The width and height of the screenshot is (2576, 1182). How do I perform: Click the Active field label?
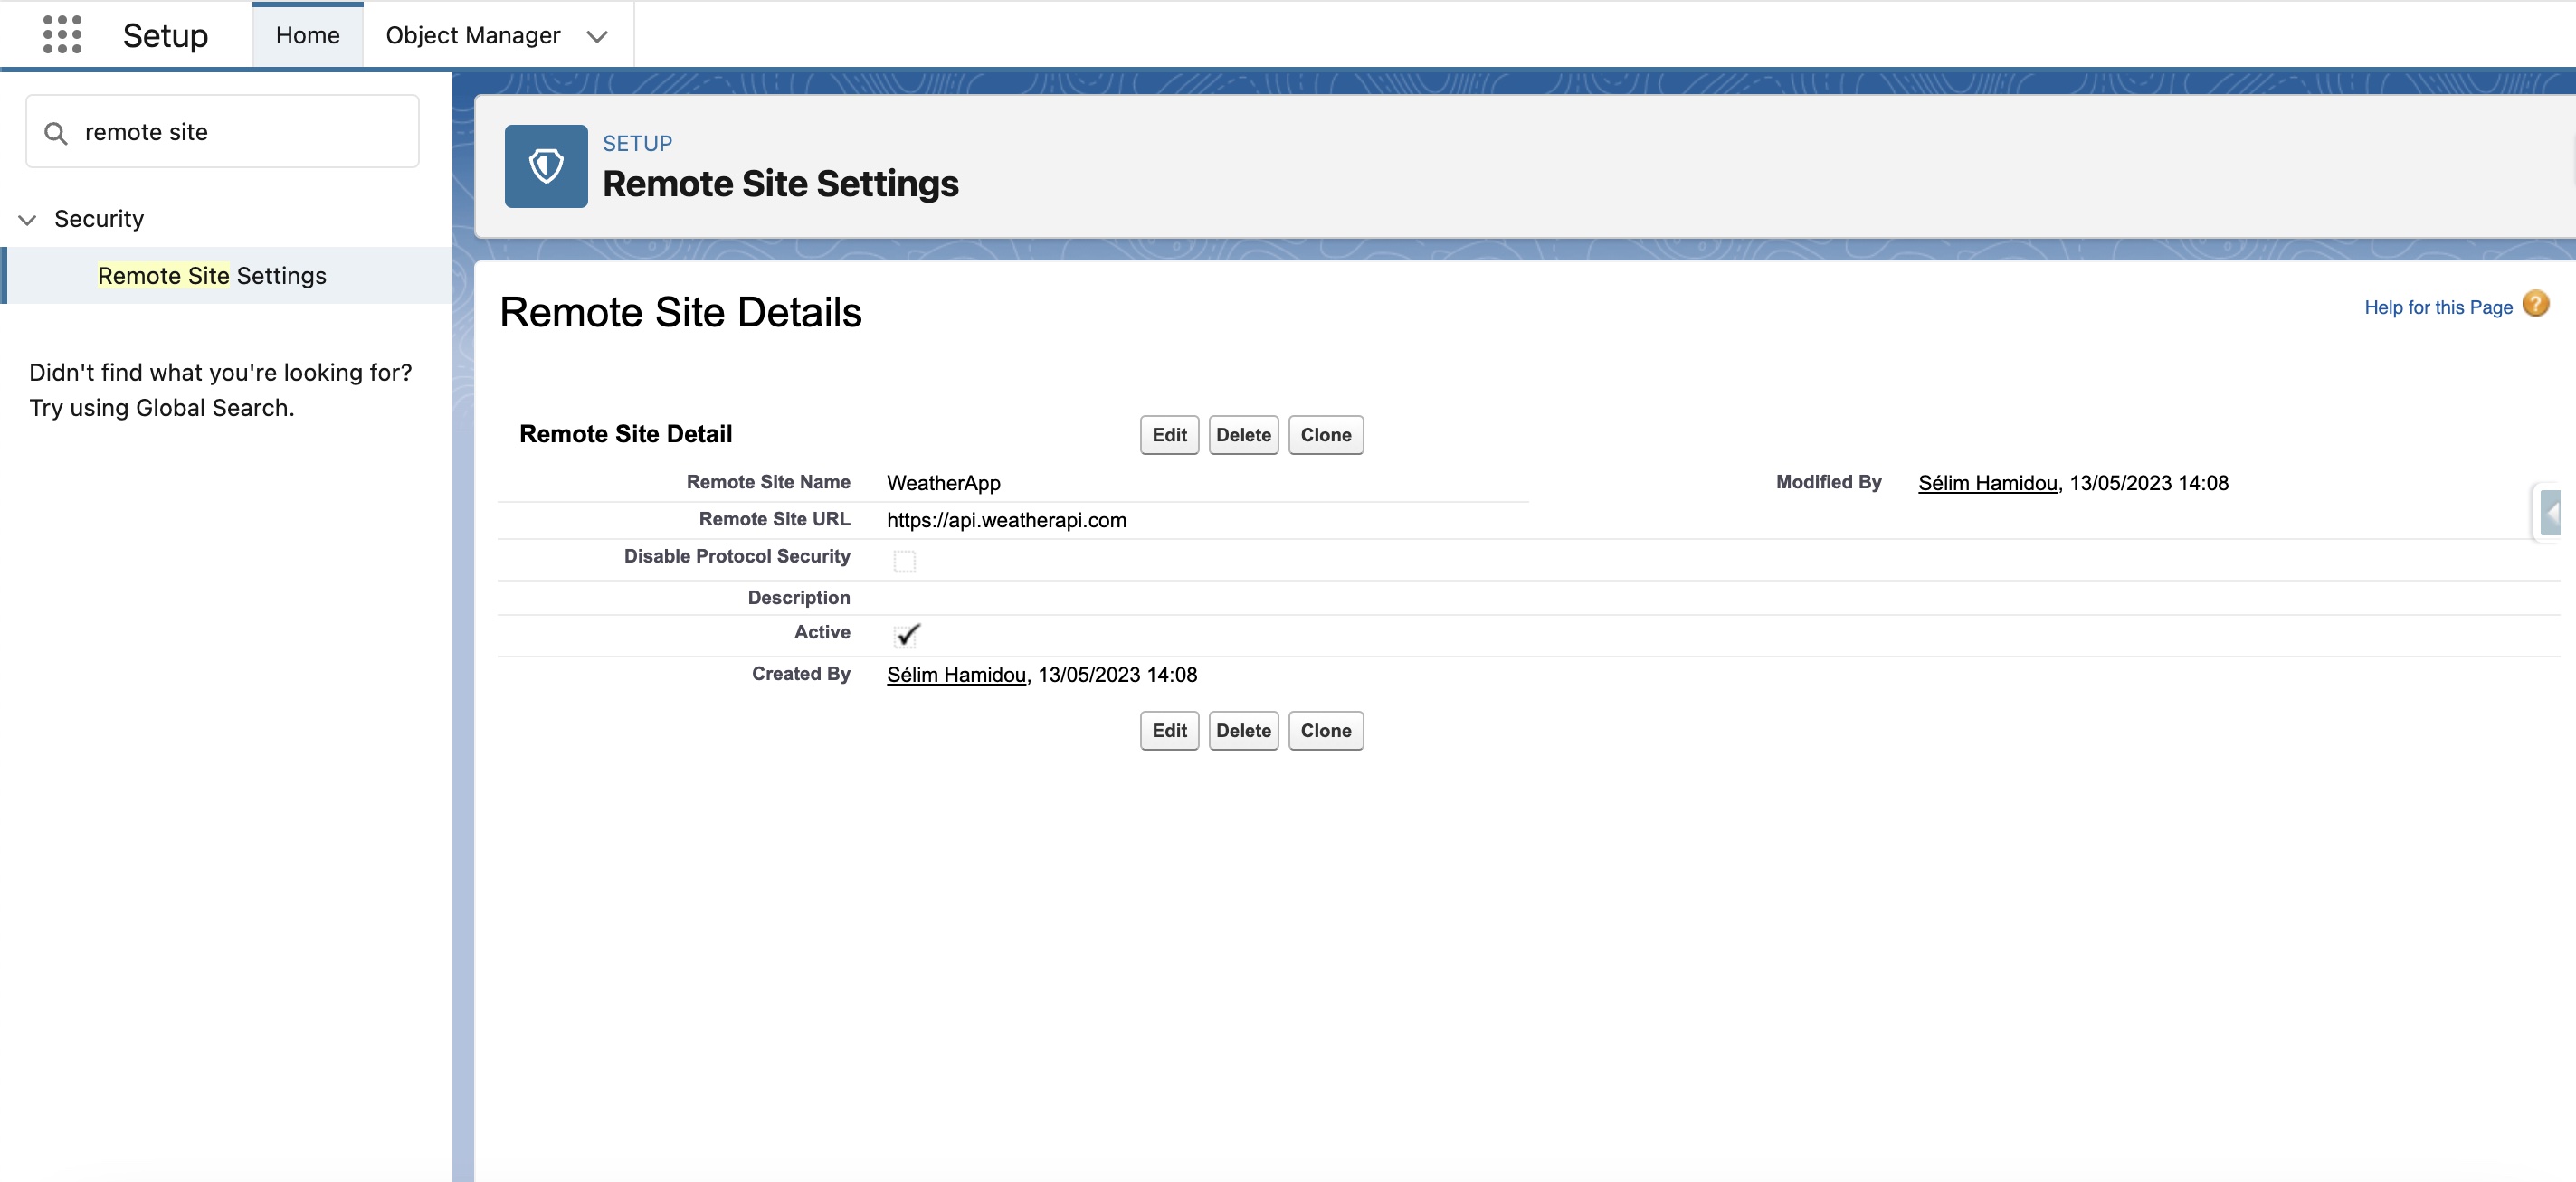[822, 632]
